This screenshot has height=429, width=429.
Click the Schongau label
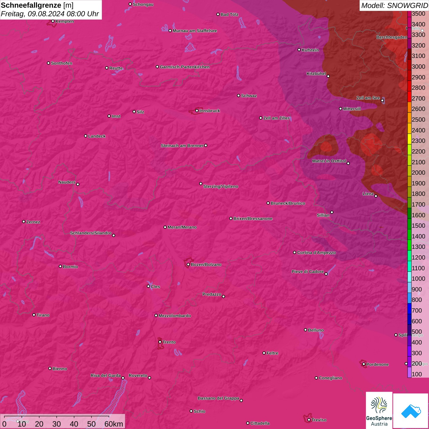(143, 4)
